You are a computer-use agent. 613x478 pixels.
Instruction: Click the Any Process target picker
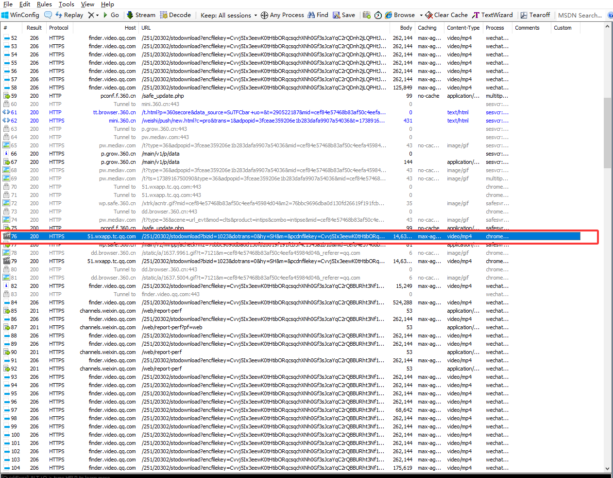pos(282,15)
